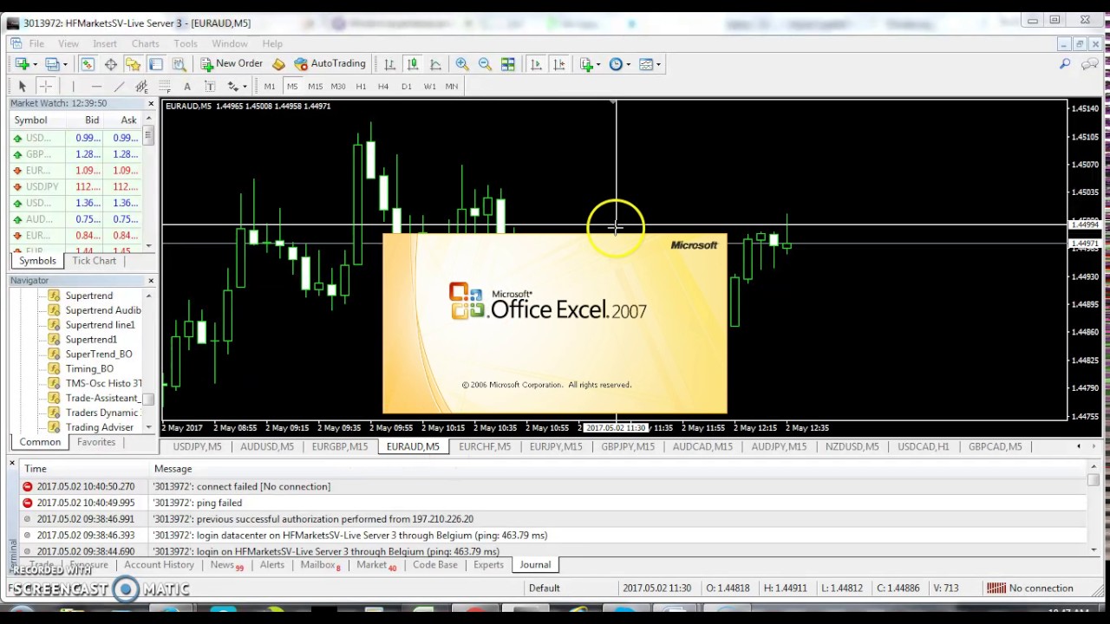Pick the horizontal line drawing tool
This screenshot has height=624, width=1110.
(x=96, y=87)
